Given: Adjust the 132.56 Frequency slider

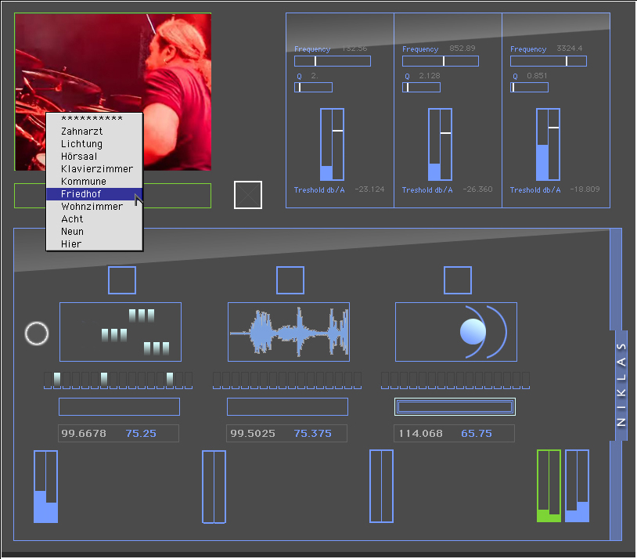Looking at the screenshot, I should click(x=333, y=61).
